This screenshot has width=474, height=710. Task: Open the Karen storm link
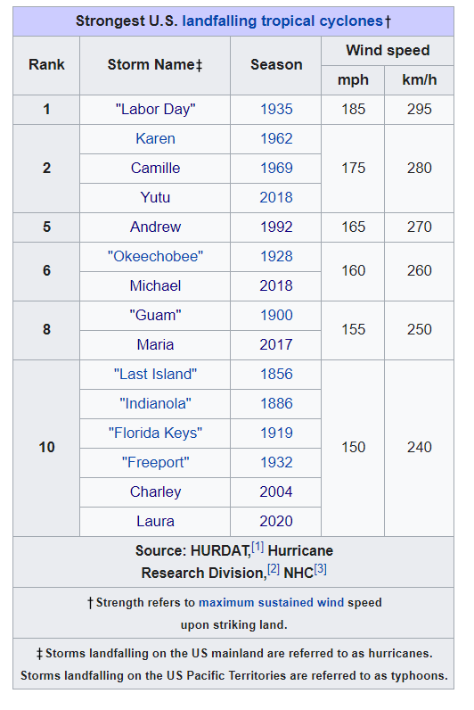155,138
